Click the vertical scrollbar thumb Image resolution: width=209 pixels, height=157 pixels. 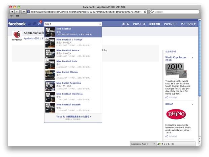(200, 58)
